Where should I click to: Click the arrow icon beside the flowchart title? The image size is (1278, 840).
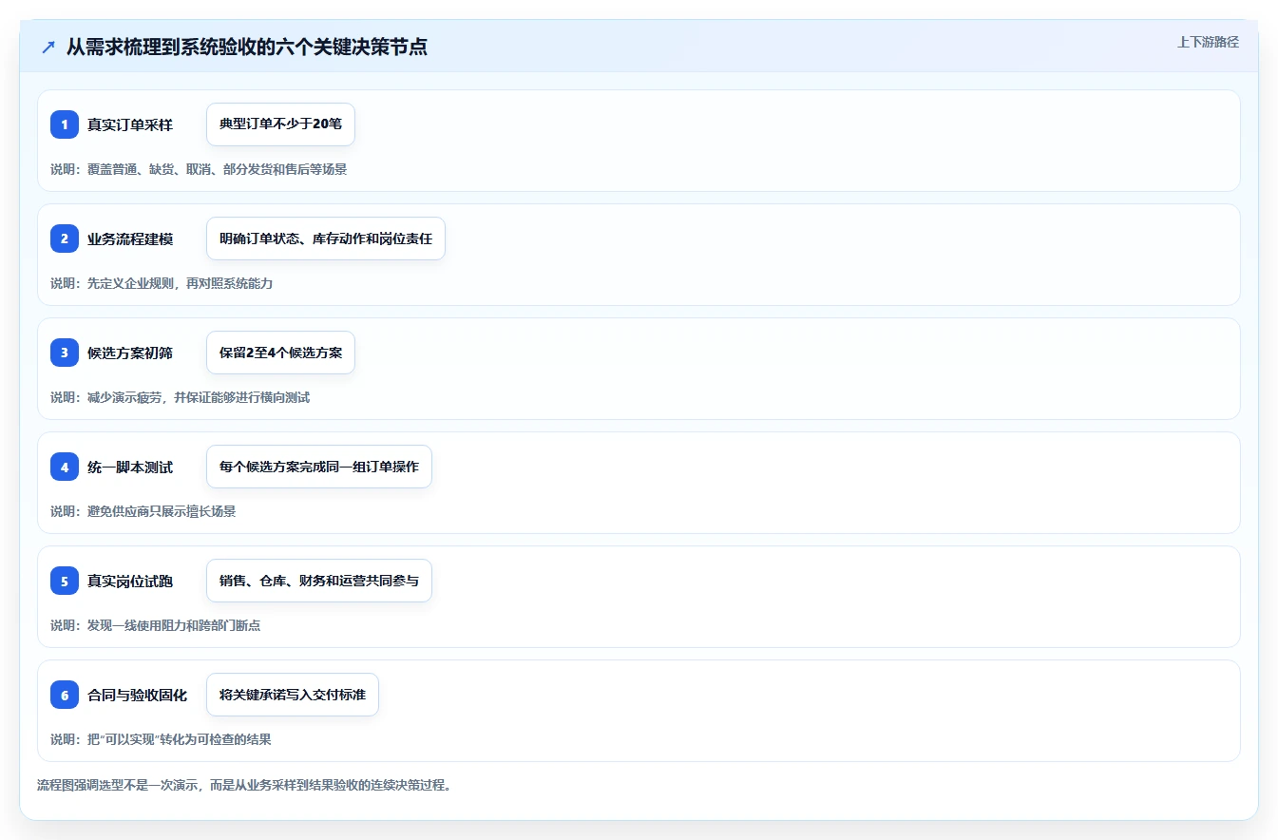pos(48,48)
